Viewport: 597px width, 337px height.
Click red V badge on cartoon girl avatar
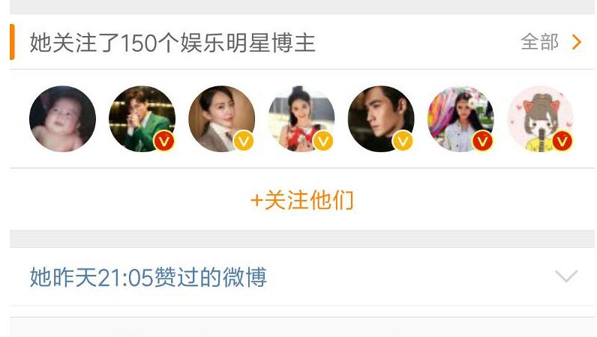point(562,141)
